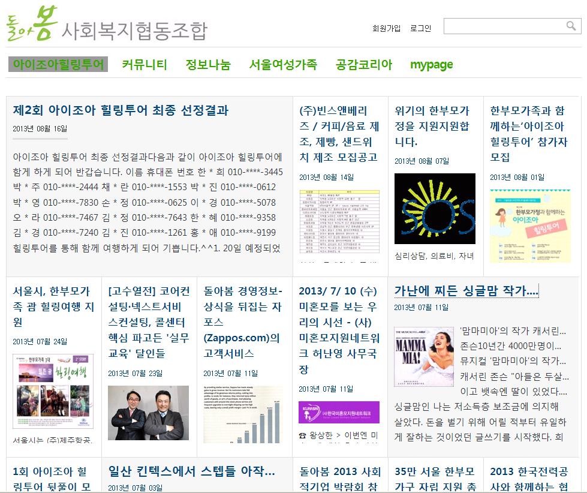587x493 pixels.
Task: Open article 돌아봄 2013 사회적기업 박람회
Action: click(340, 479)
